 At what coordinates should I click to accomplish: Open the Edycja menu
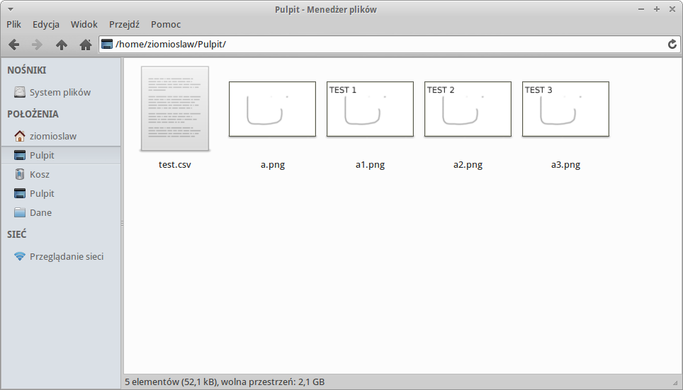point(46,24)
